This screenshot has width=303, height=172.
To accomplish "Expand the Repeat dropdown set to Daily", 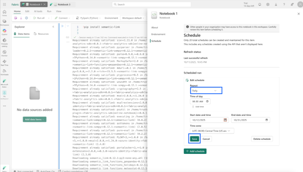I will click(x=206, y=90).
